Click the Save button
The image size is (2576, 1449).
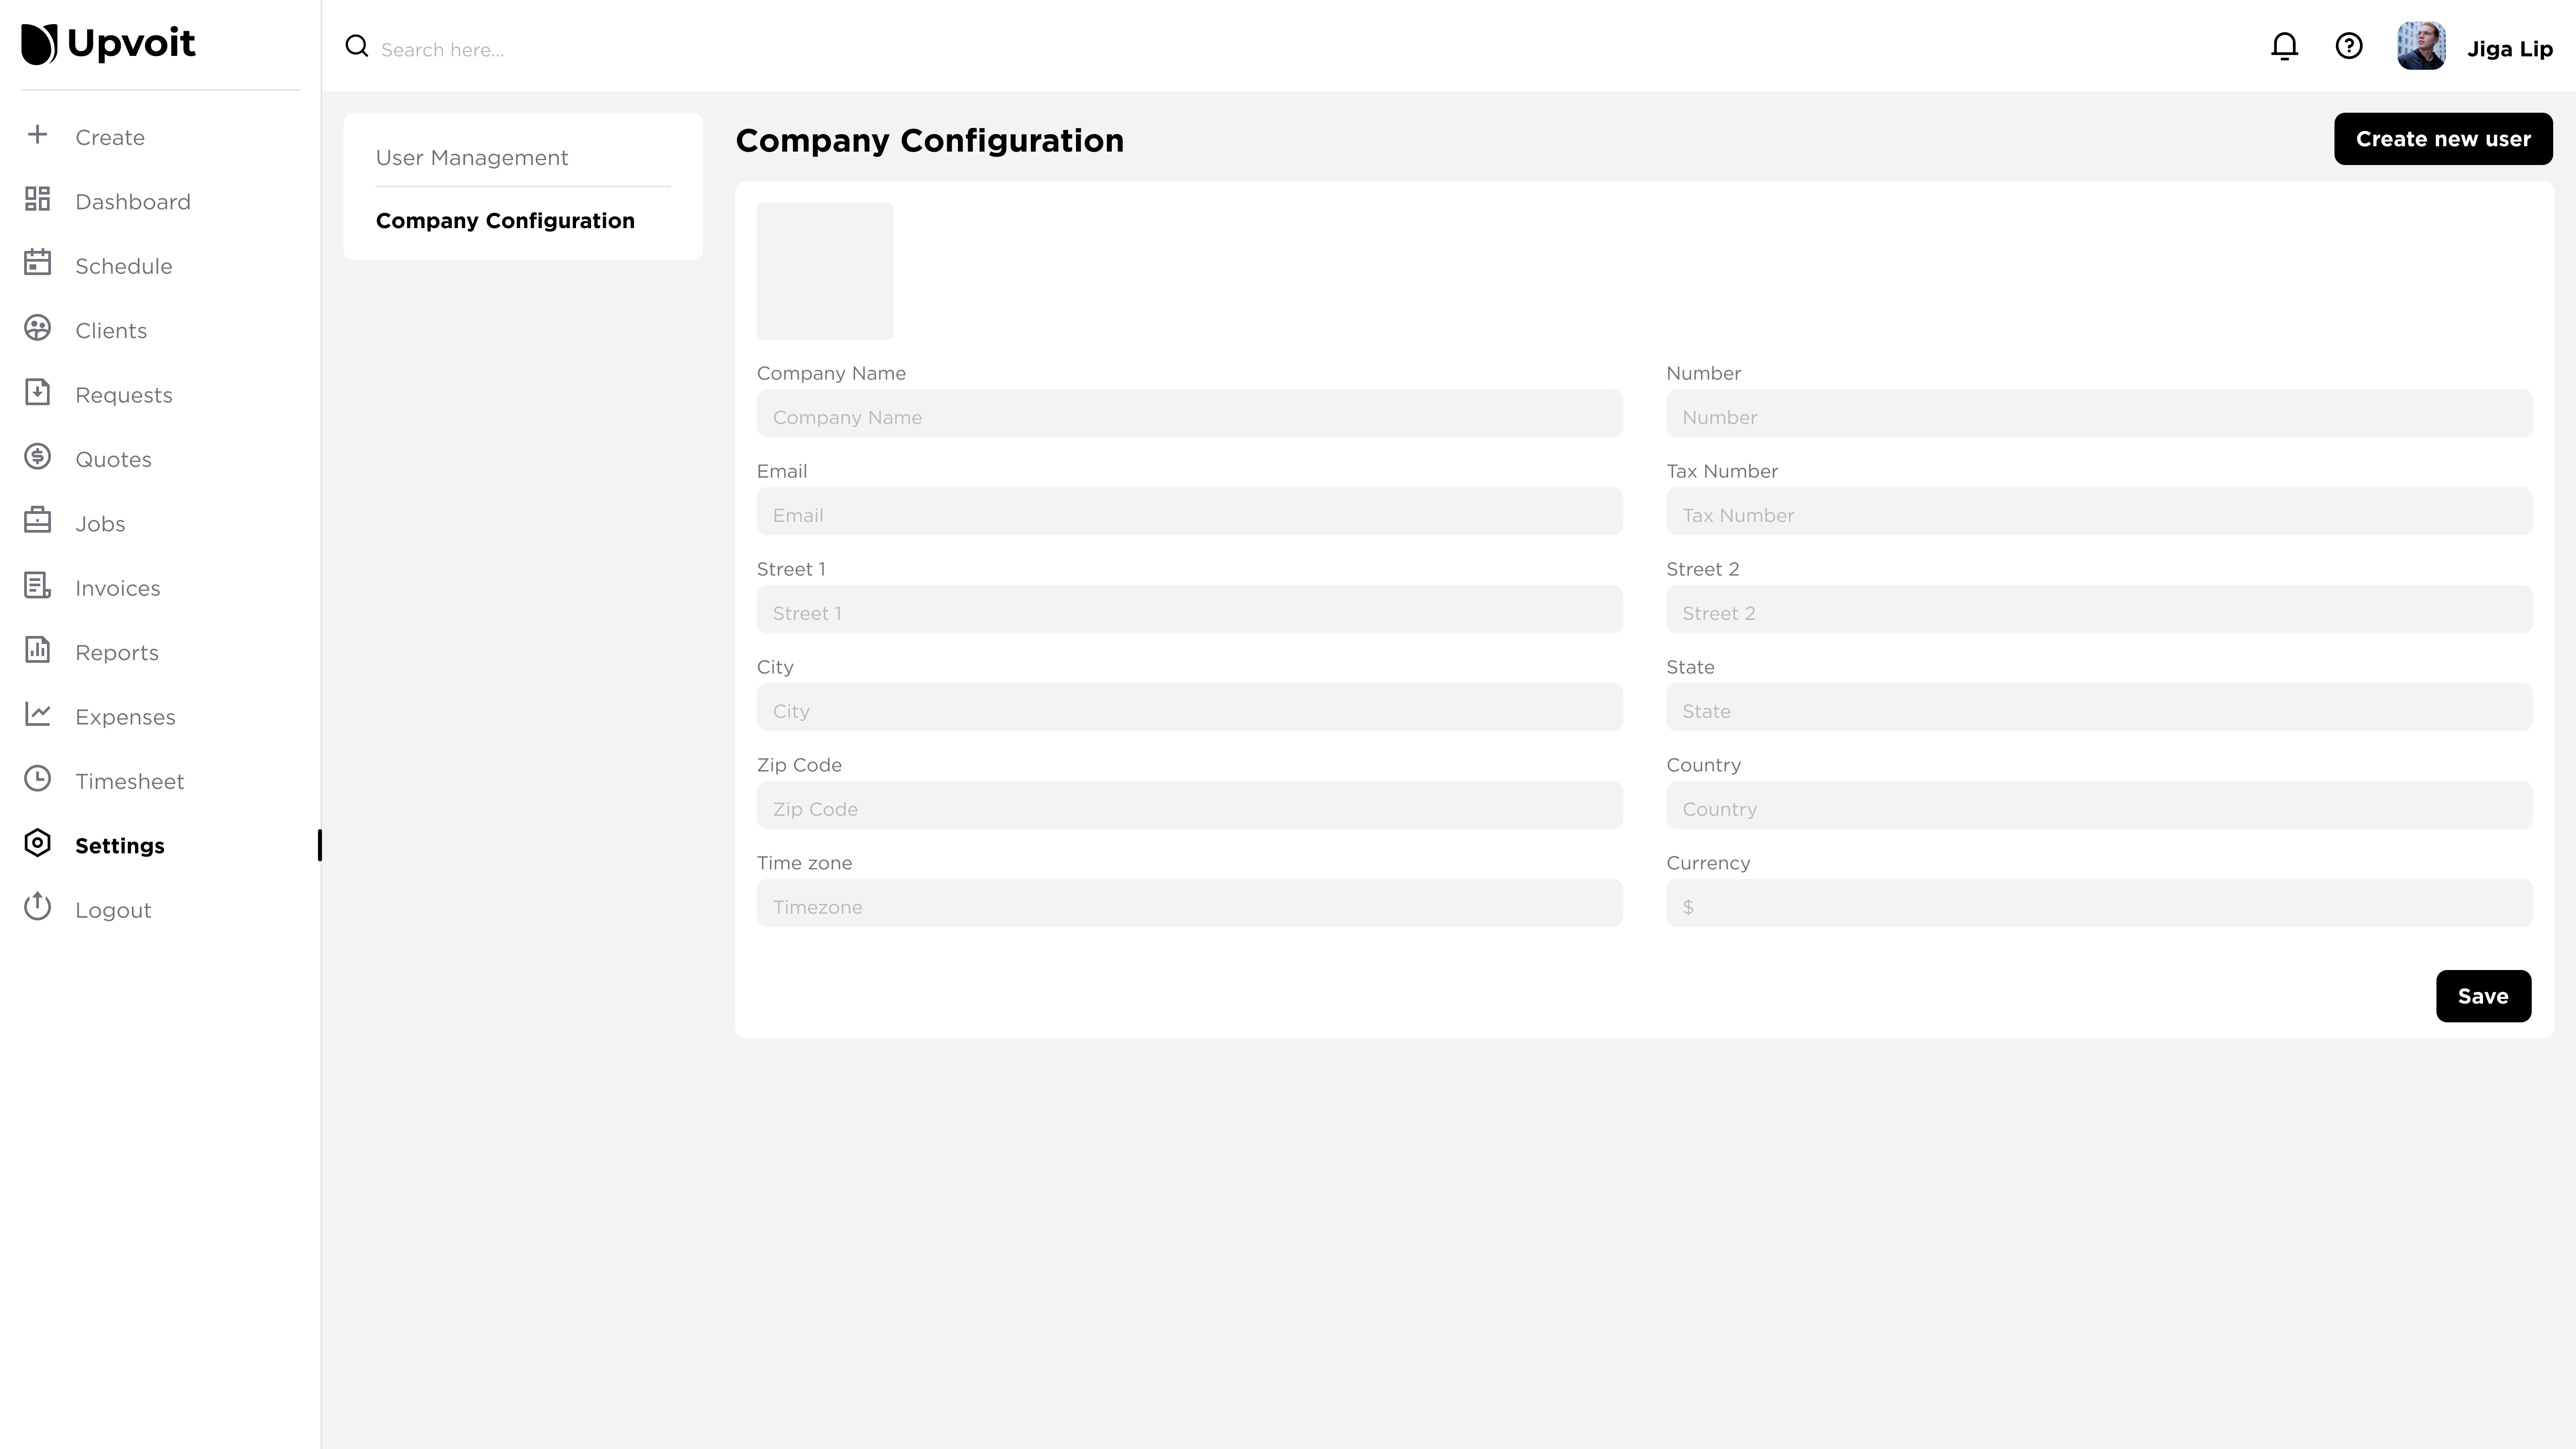(2483, 996)
